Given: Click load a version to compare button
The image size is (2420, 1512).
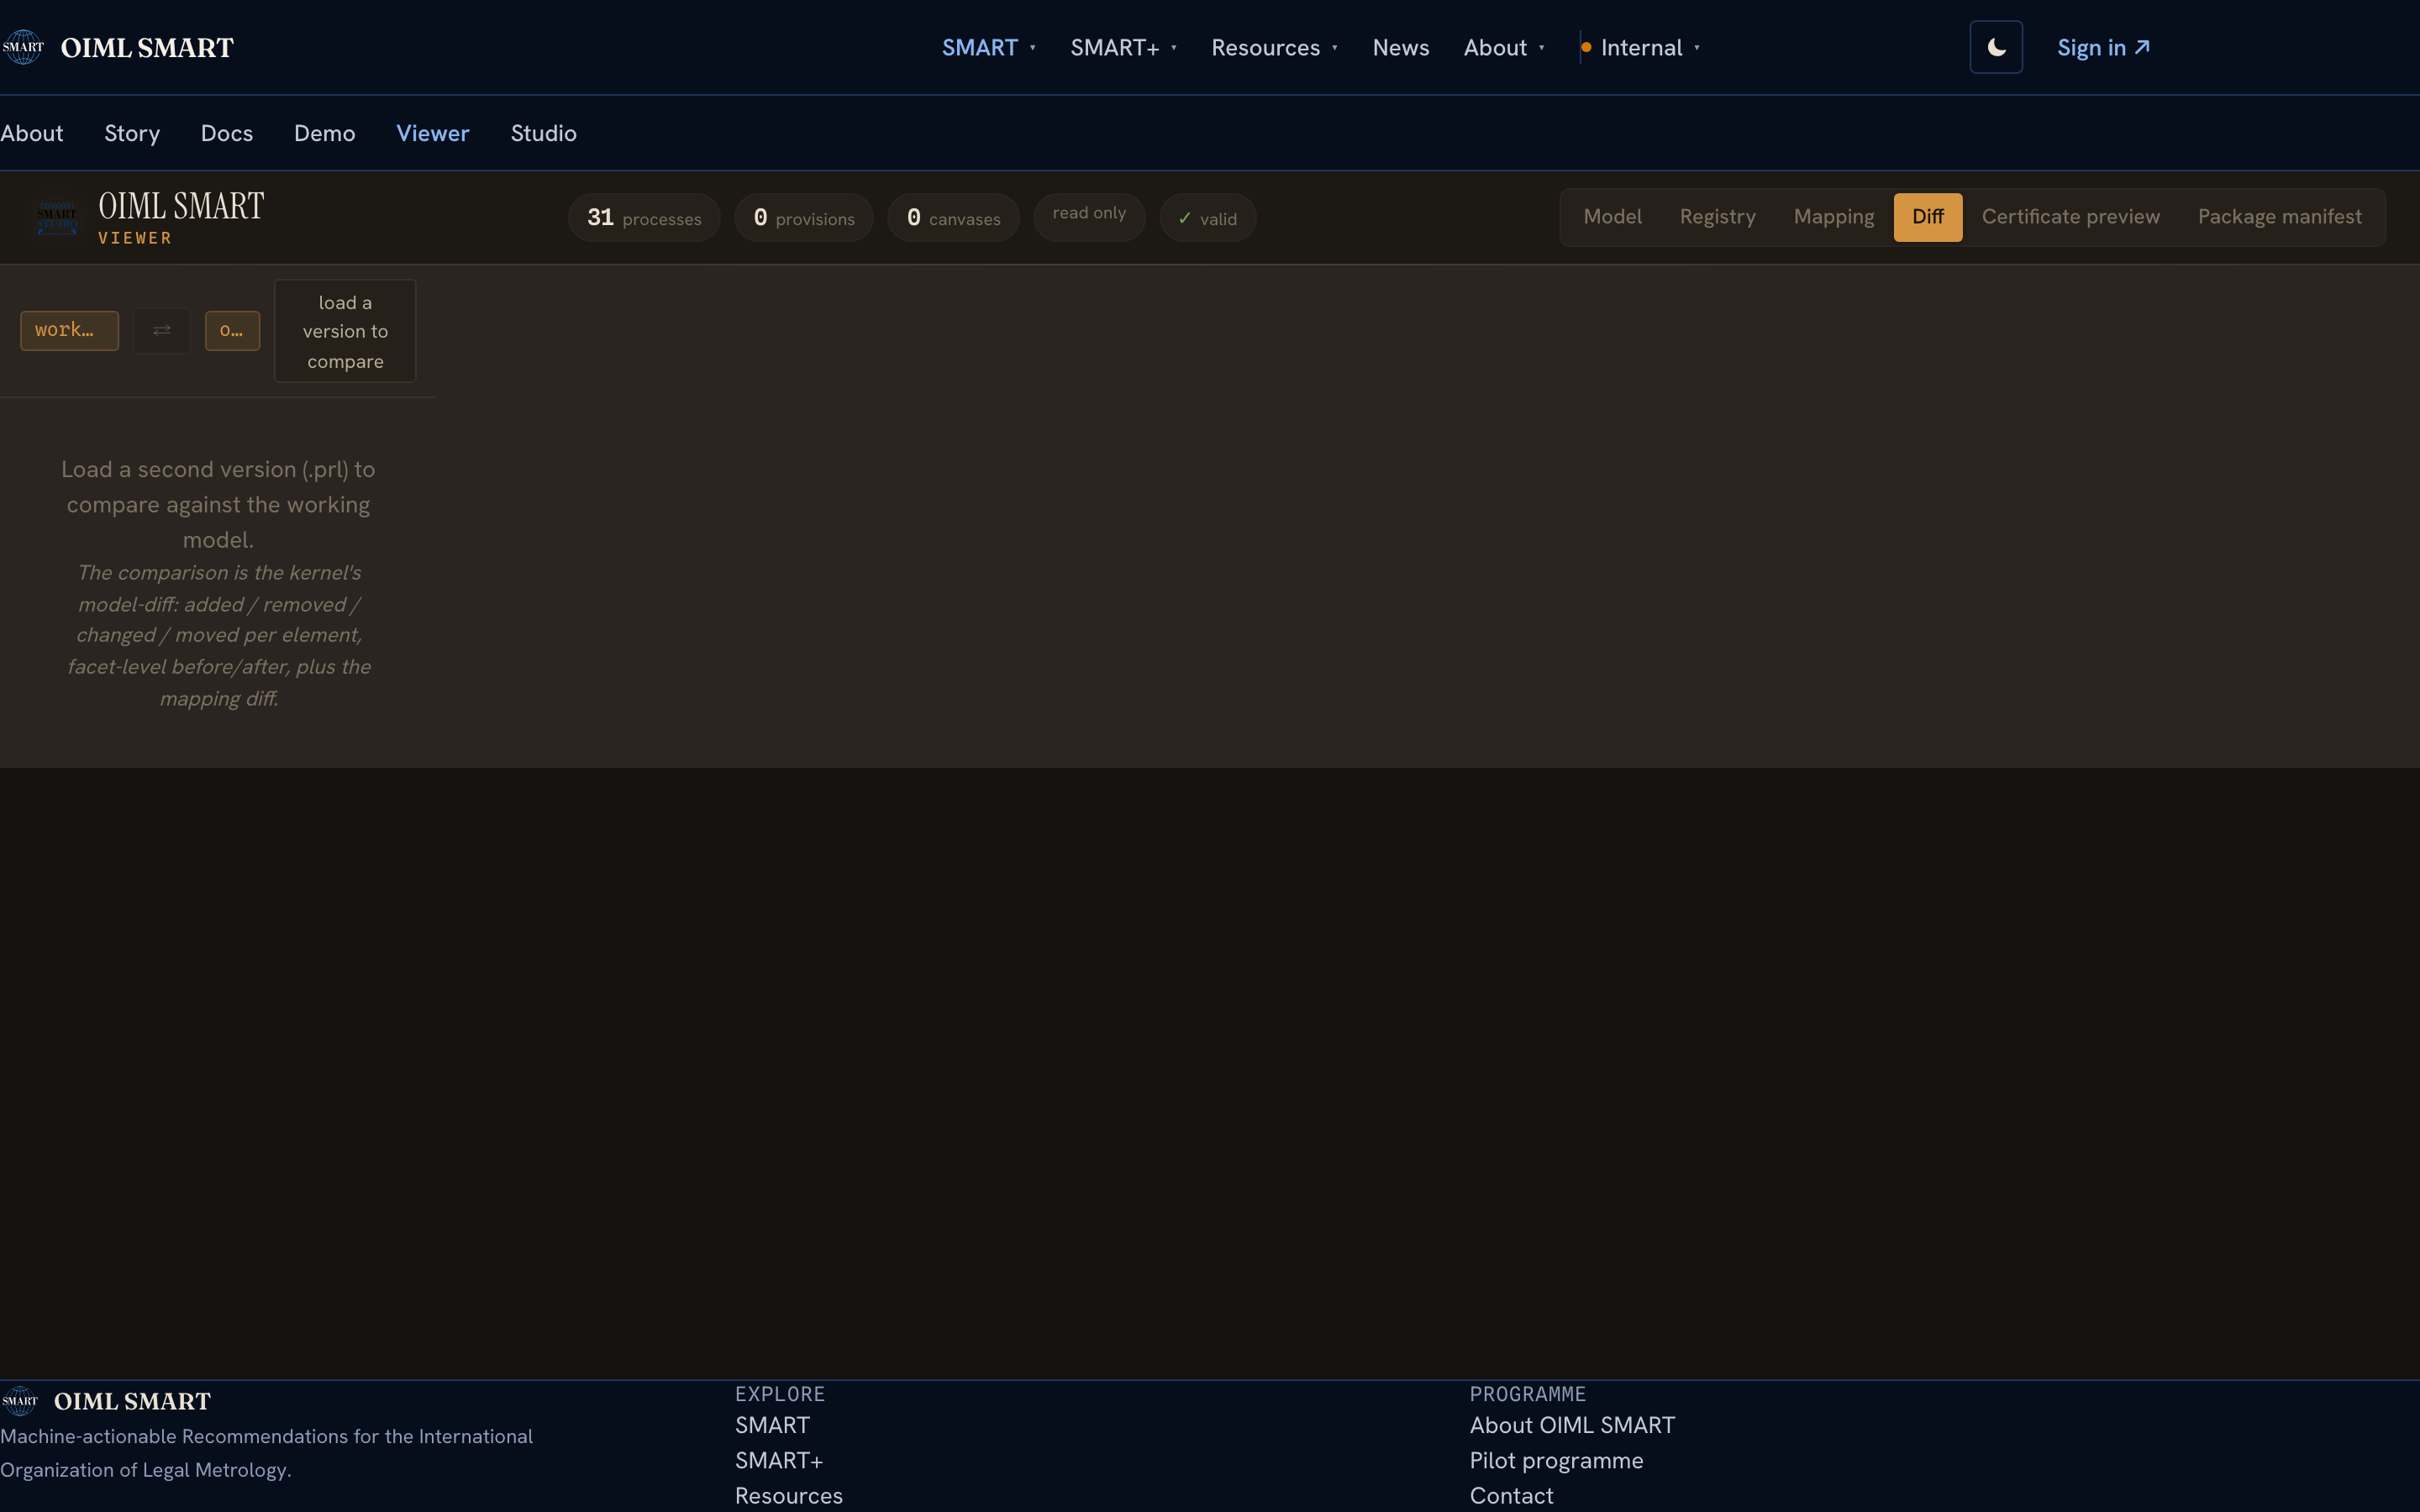Looking at the screenshot, I should click(x=345, y=331).
